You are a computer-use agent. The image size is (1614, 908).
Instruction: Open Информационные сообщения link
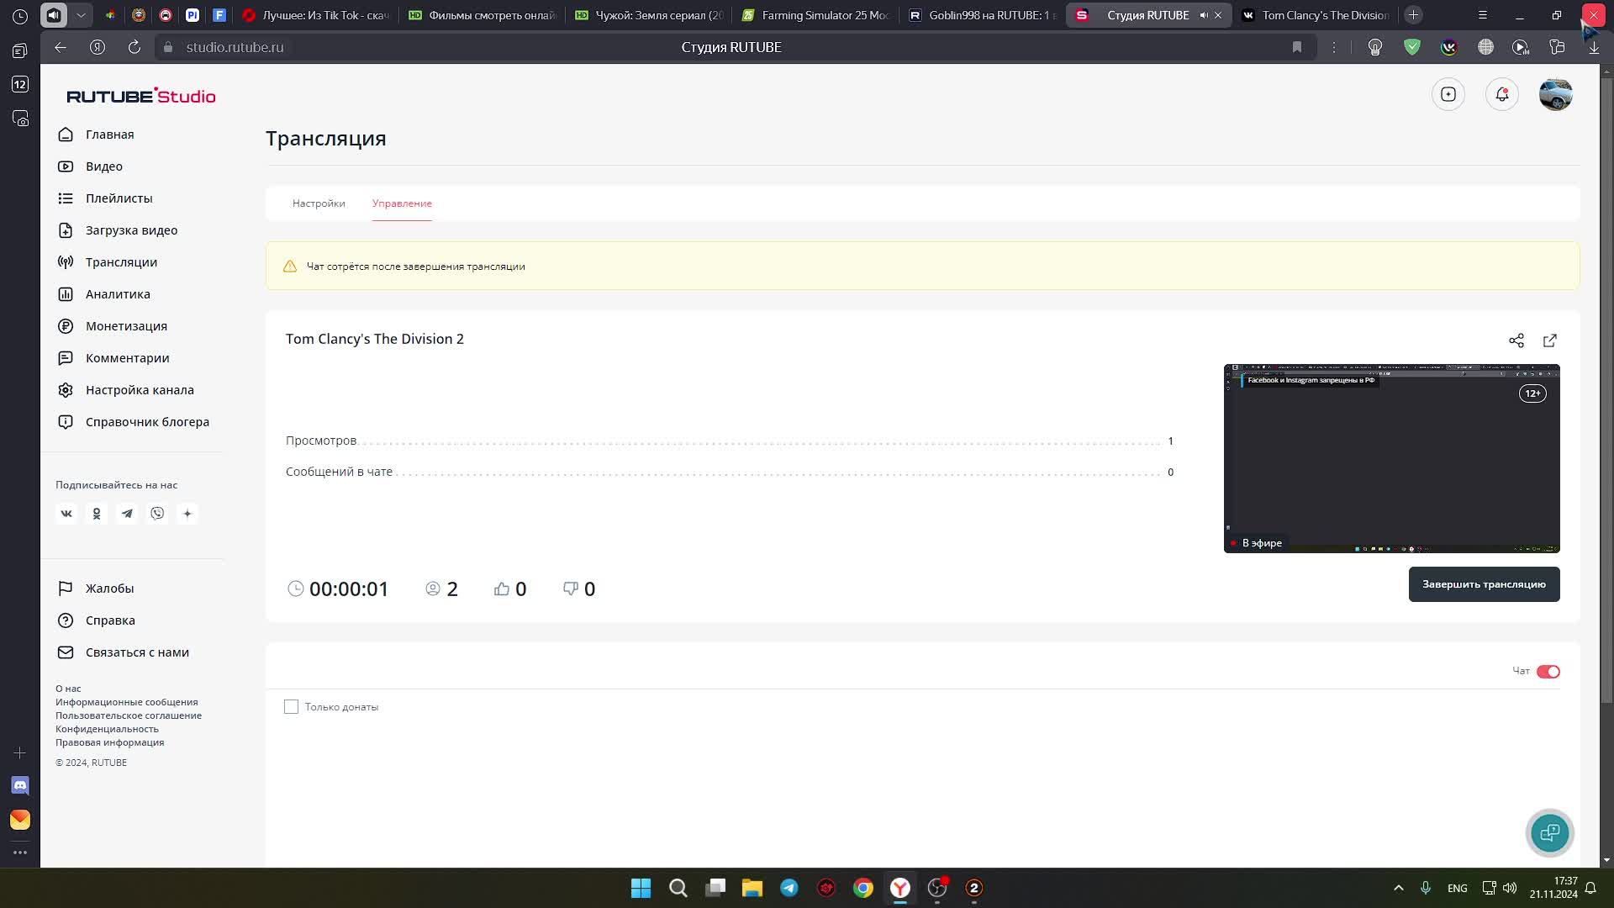coord(127,702)
